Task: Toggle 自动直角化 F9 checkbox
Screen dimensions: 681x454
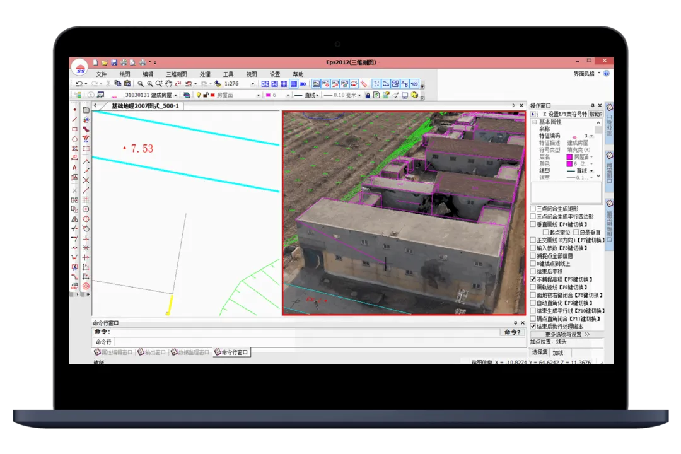Action: [x=533, y=303]
